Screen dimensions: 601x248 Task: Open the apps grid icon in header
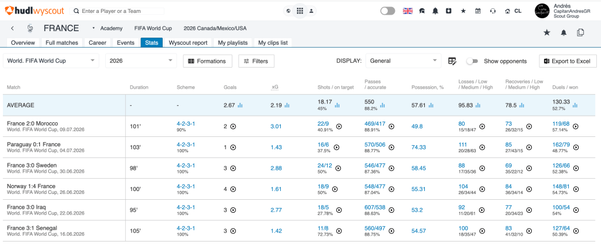(300, 11)
